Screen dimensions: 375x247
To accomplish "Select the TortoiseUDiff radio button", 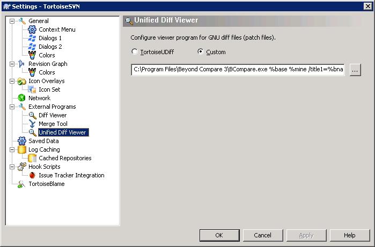I will 135,51.
